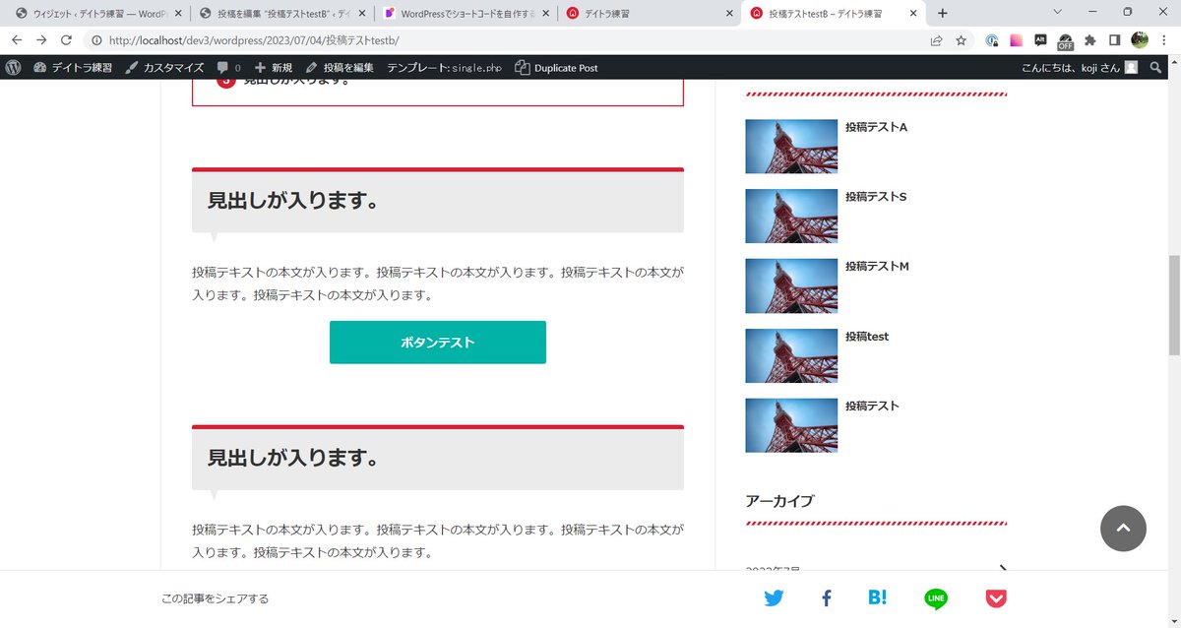Screen dimensions: 1181x628
Task: Open the comments bubble in admin bar
Action: (x=228, y=68)
